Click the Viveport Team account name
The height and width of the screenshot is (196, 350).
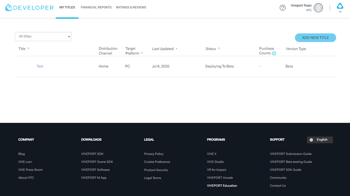301,6
